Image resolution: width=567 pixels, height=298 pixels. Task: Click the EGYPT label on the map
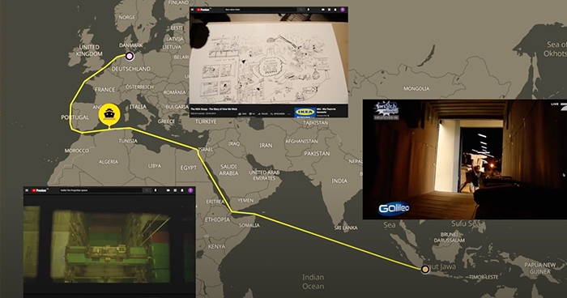click(189, 168)
